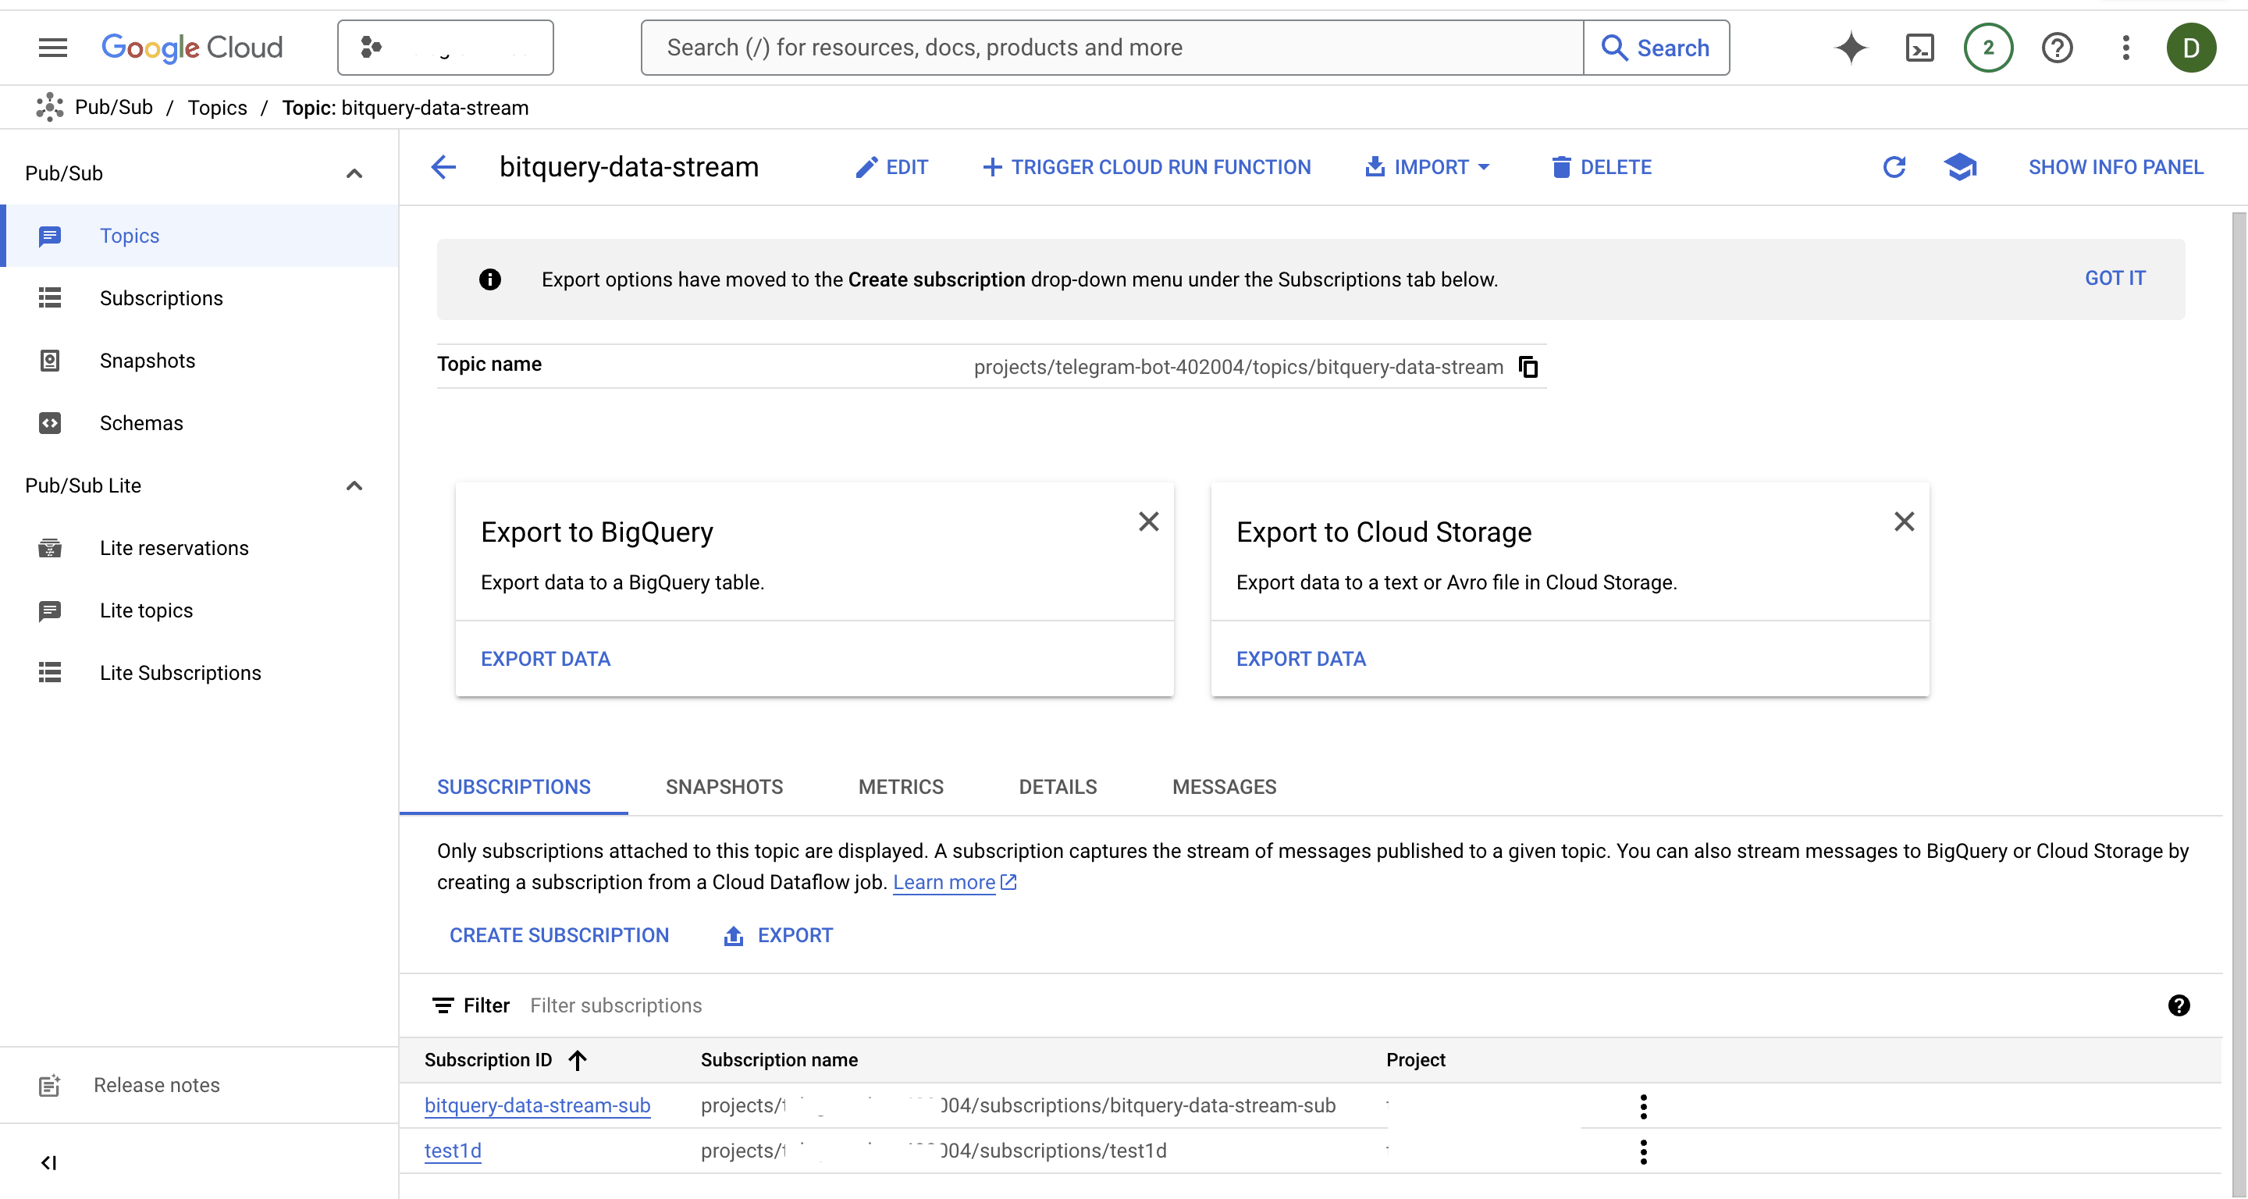2248x1199 pixels.
Task: Click EXPORT DATA under Export to BigQuery
Action: [546, 659]
